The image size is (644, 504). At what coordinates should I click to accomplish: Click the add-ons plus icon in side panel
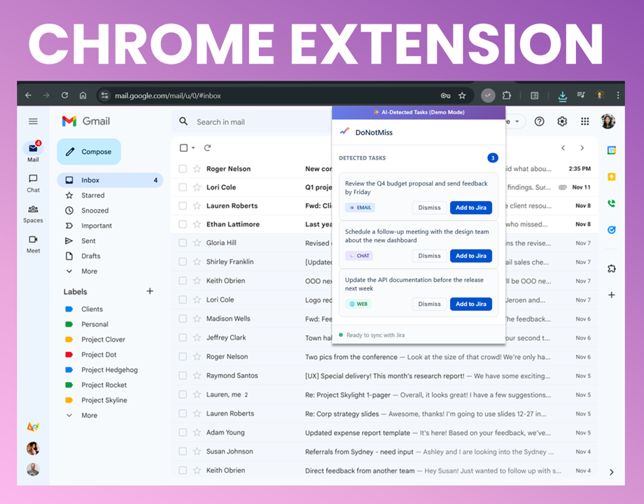click(x=612, y=295)
